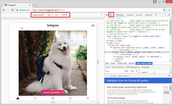Select html in the breadcrumb bar
The height and width of the screenshot is (105, 173).
(x=107, y=63)
